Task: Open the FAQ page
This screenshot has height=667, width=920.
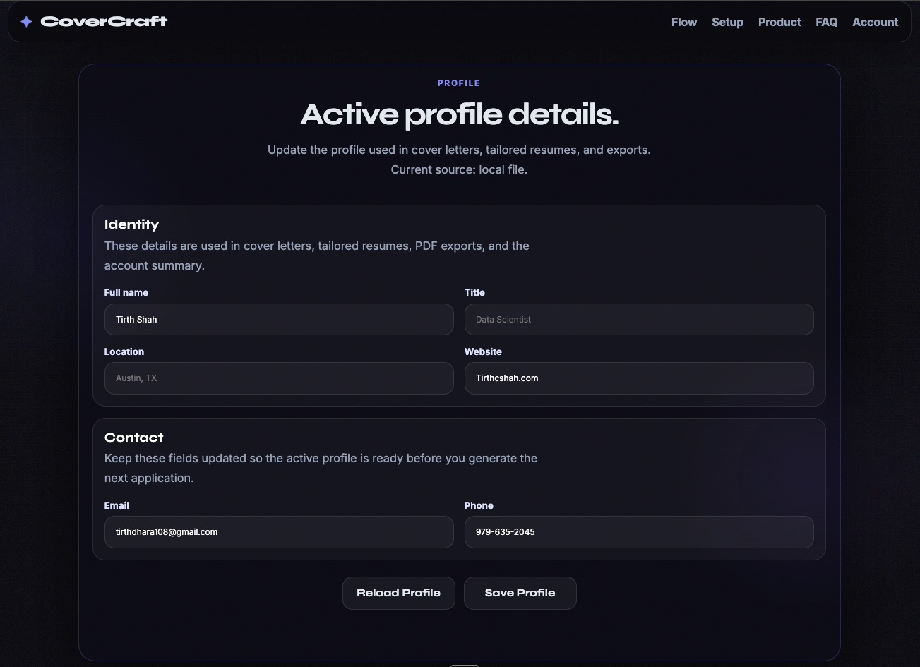Action: (826, 22)
